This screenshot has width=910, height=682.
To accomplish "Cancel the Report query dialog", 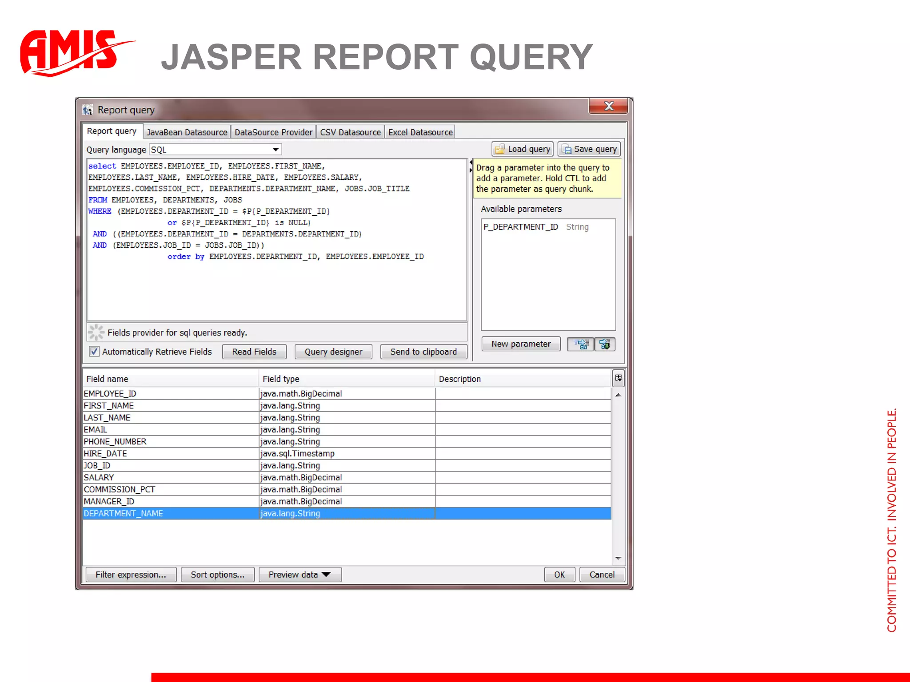I will (602, 575).
